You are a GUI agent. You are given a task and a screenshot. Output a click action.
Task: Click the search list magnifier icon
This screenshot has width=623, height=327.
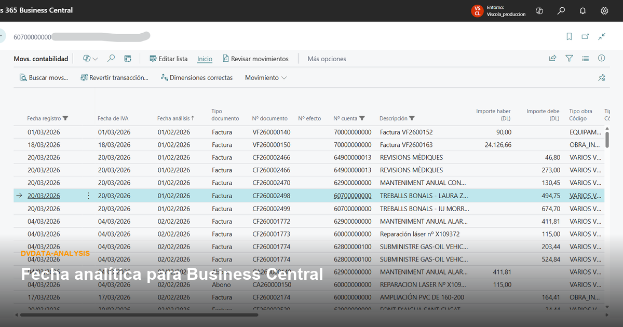coord(111,59)
